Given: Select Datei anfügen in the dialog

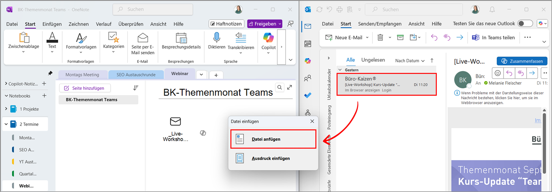Looking at the screenshot, I should click(x=273, y=139).
